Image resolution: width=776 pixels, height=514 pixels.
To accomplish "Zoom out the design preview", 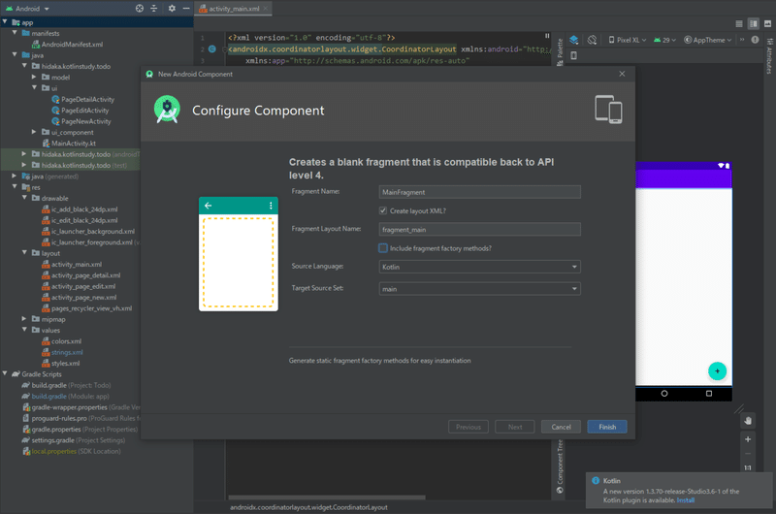I will (748, 453).
